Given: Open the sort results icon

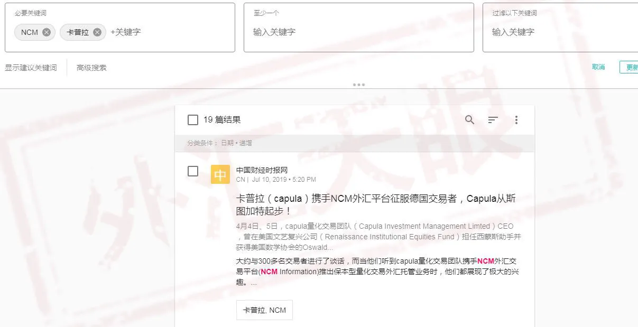Looking at the screenshot, I should tap(493, 120).
